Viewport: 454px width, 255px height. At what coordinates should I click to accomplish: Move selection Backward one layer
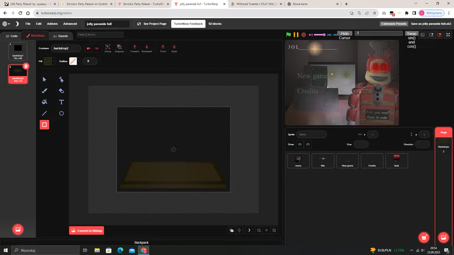pyautogui.click(x=147, y=48)
